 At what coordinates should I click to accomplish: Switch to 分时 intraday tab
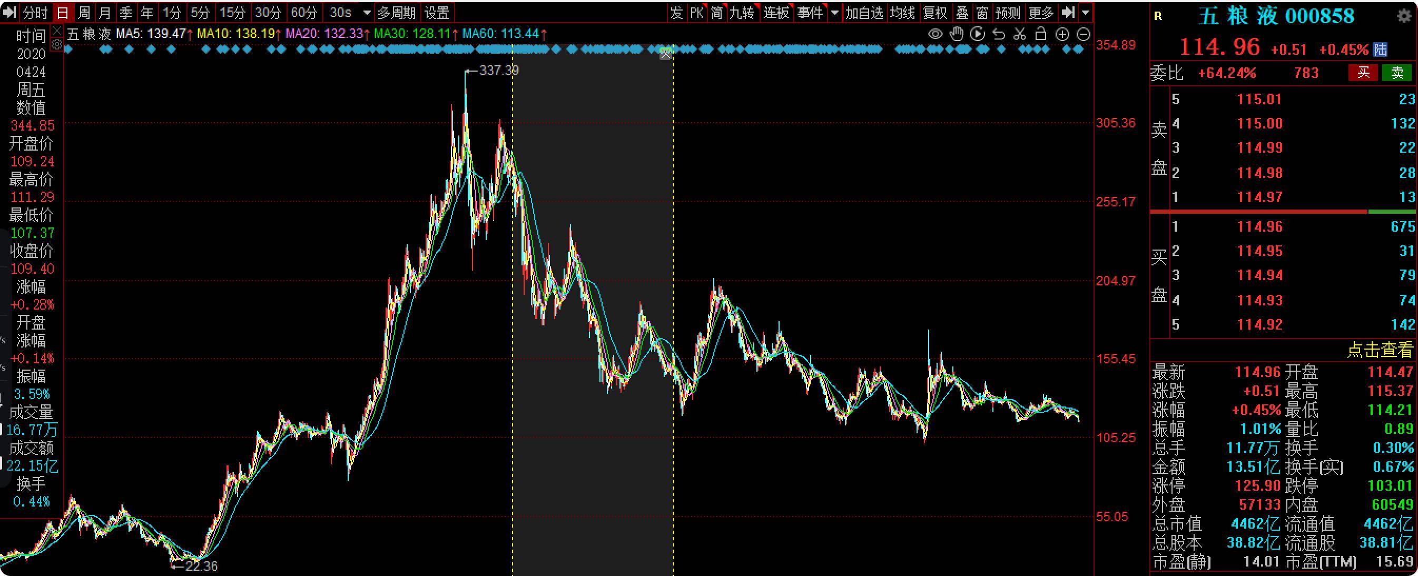pyautogui.click(x=35, y=12)
